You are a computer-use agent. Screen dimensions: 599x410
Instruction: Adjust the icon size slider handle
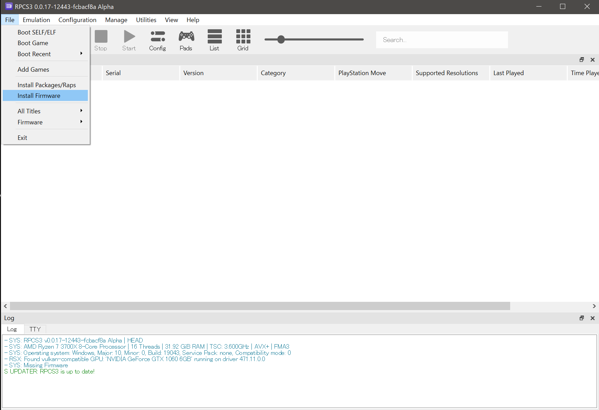(281, 40)
